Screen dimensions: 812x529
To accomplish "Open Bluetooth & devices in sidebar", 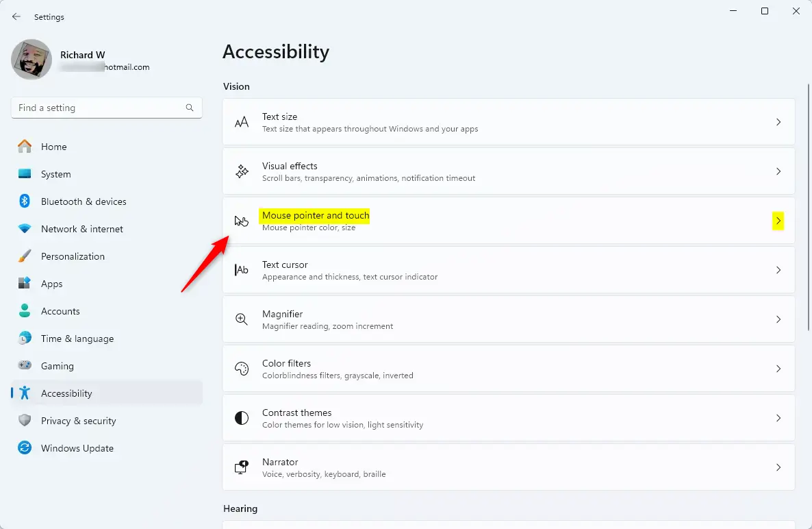I will click(x=84, y=201).
